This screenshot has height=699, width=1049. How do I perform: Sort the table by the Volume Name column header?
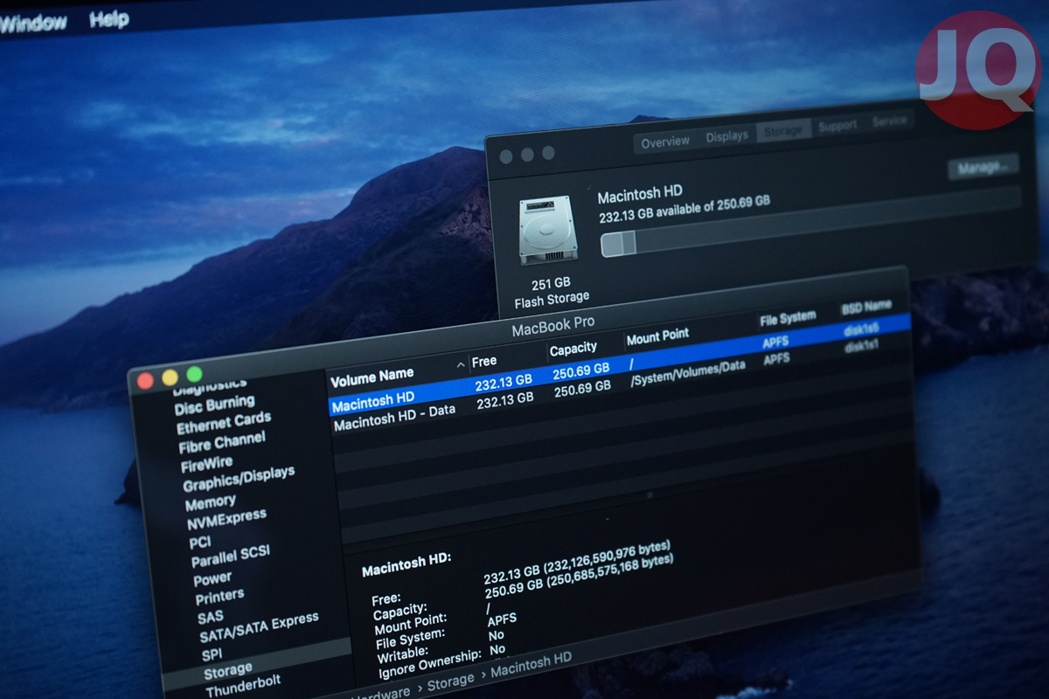372,377
